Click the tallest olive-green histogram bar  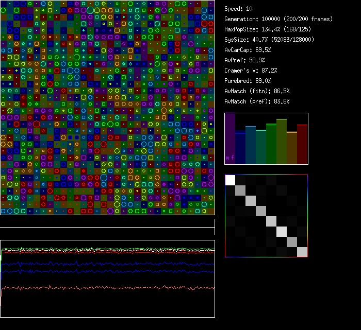282,142
